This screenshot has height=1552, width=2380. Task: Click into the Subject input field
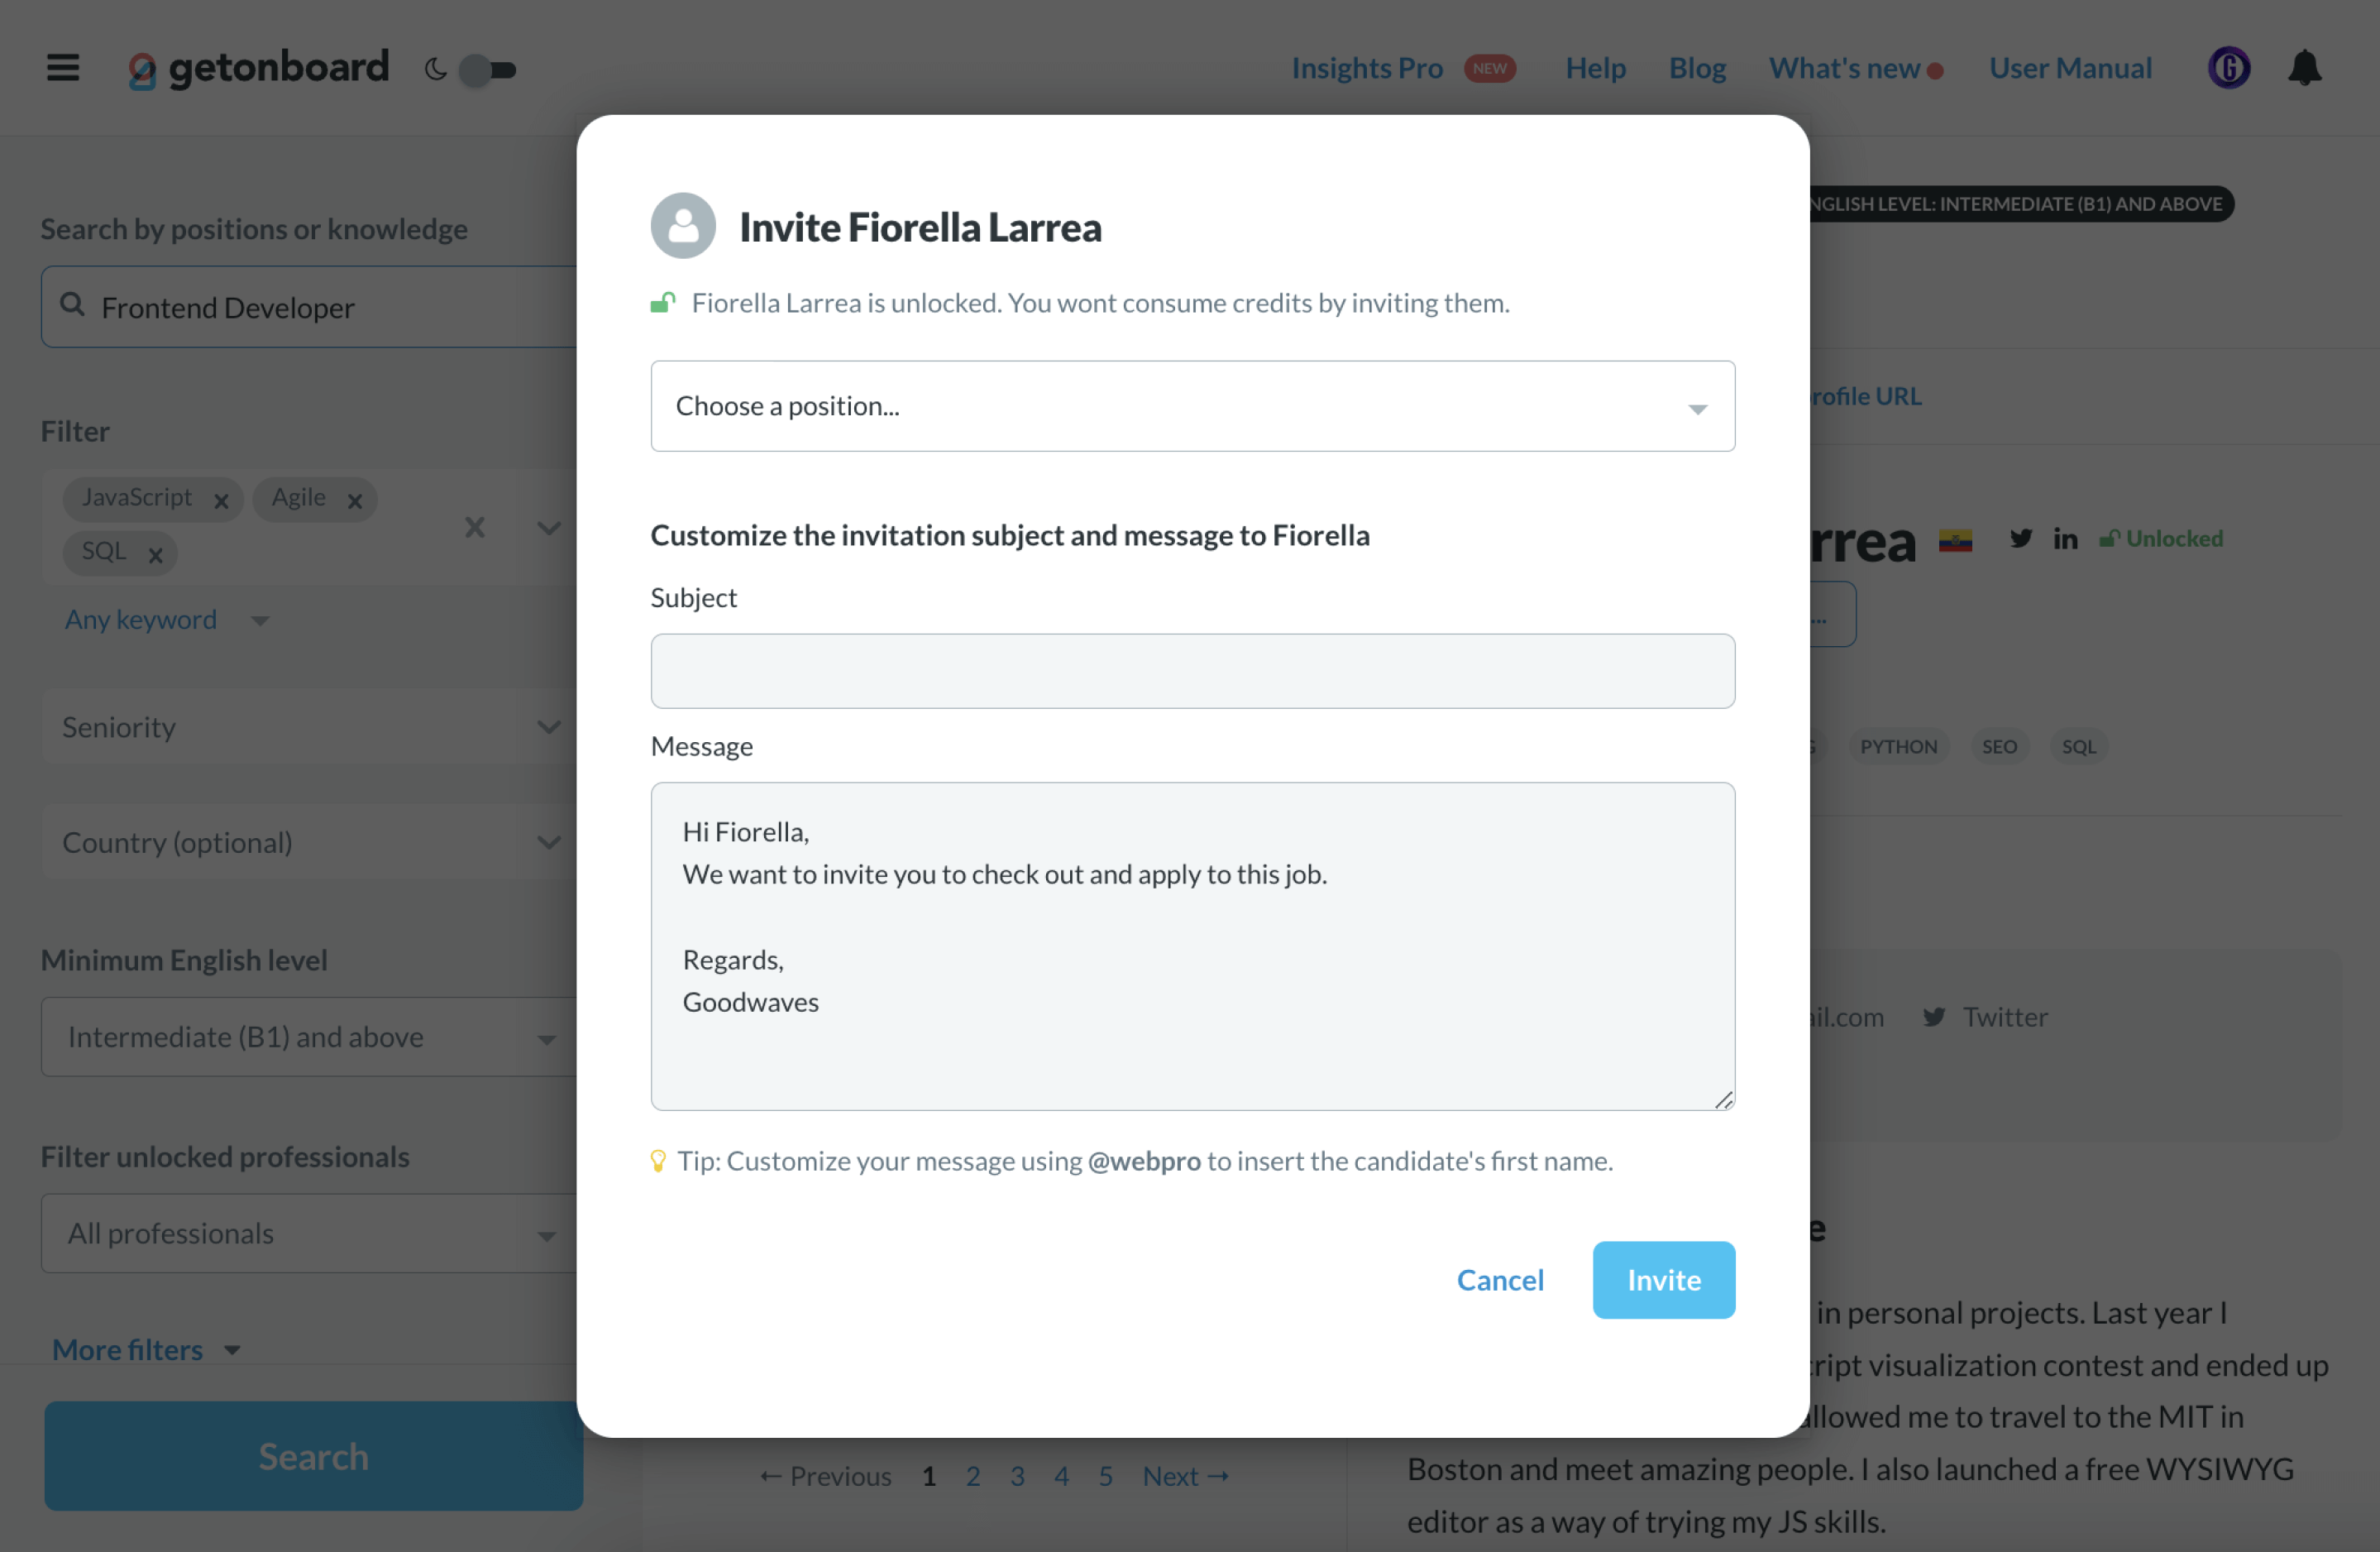tap(1192, 670)
